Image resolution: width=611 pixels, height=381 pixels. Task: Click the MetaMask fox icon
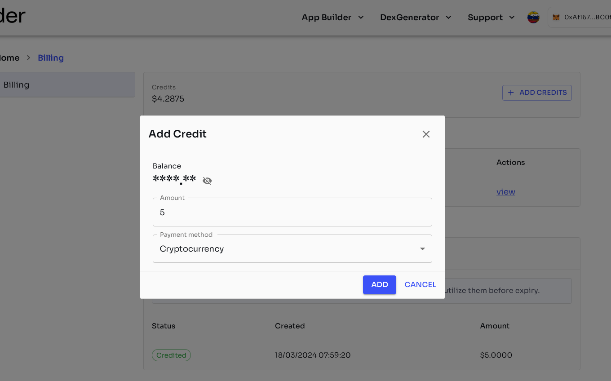[556, 17]
